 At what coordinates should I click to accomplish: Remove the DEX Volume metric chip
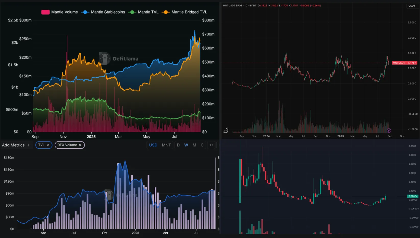[80, 145]
